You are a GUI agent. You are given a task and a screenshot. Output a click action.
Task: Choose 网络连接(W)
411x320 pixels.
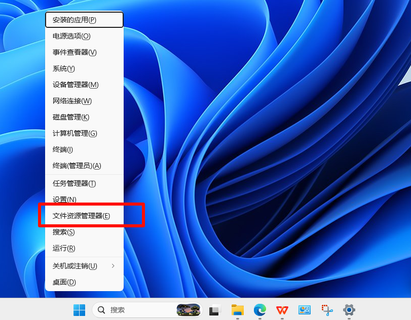tap(85, 101)
